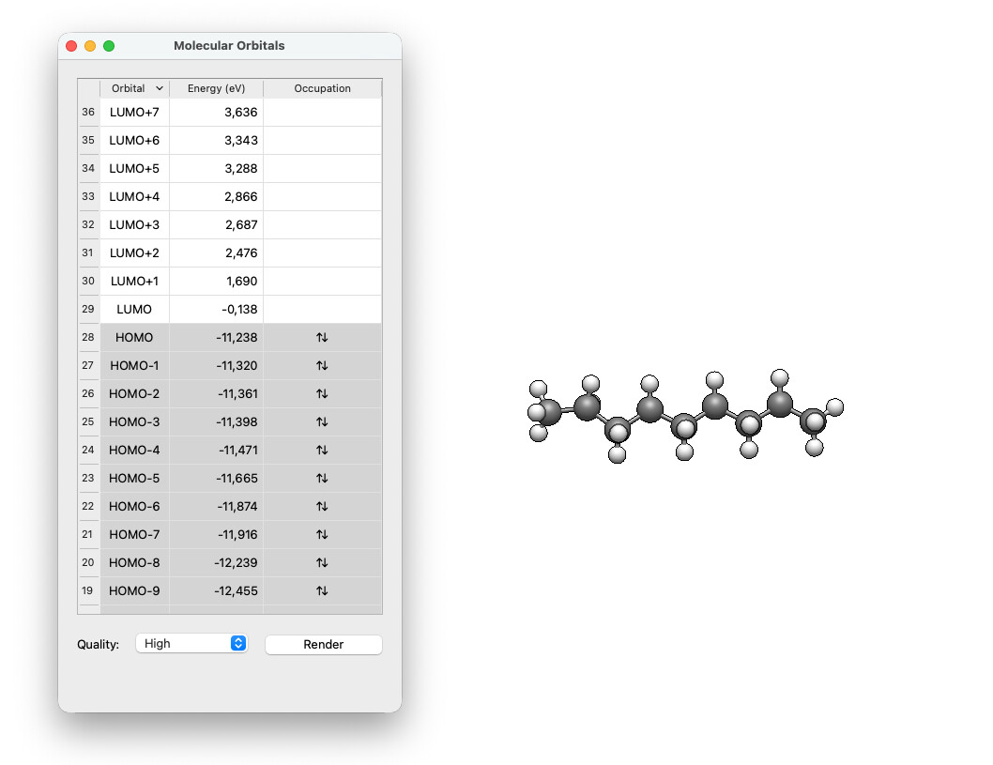The width and height of the screenshot is (993, 765).
Task: Click the occupation arrows icon for HOMO-6
Action: point(322,506)
